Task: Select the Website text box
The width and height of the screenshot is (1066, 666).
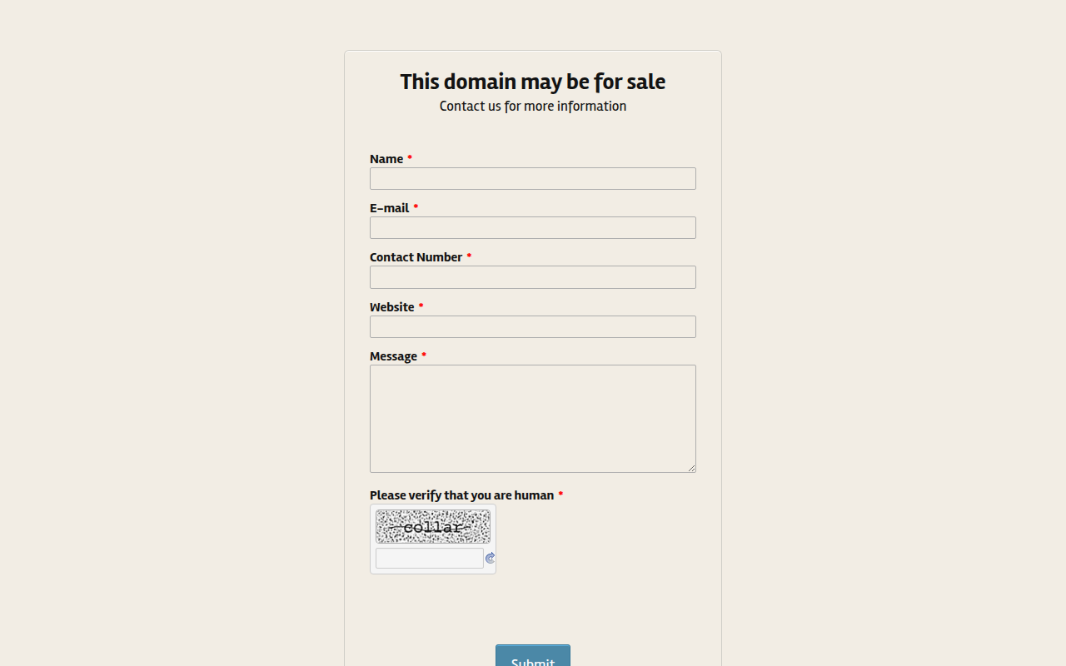Action: click(533, 326)
